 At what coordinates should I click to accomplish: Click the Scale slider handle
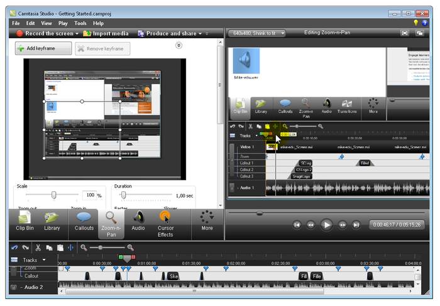tap(54, 196)
